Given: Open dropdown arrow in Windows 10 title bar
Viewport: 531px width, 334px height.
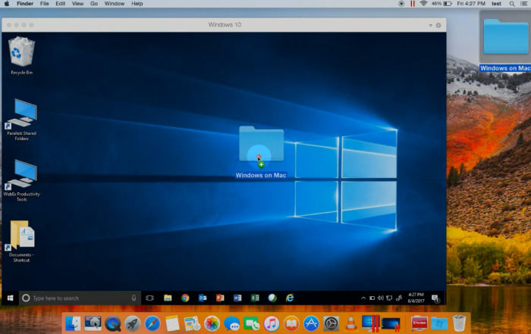Looking at the screenshot, I should tap(430, 25).
